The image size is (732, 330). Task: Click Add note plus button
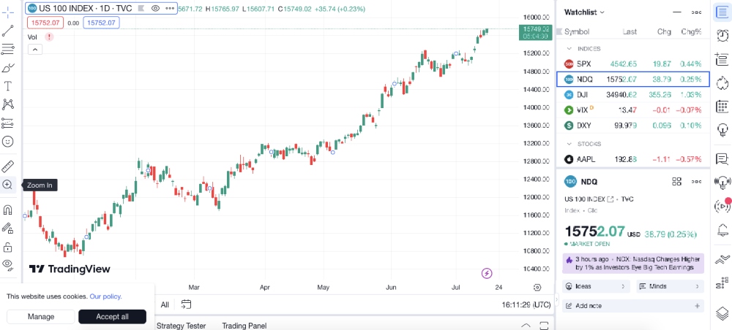(x=697, y=306)
